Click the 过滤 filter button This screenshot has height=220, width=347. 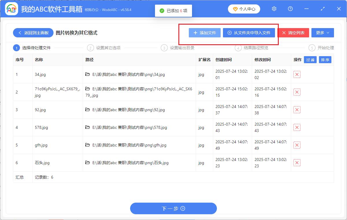pos(310,60)
